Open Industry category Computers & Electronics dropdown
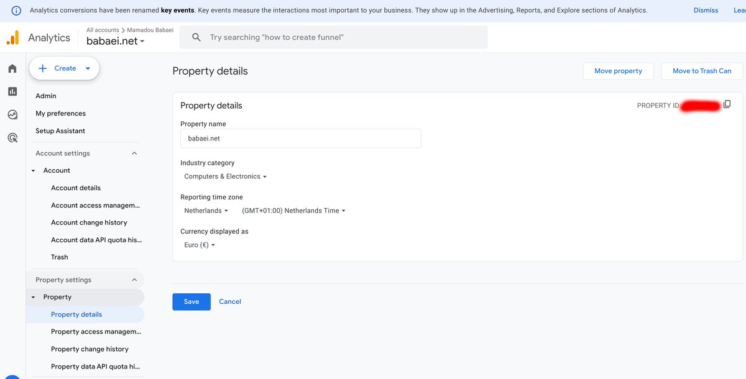 click(x=225, y=176)
